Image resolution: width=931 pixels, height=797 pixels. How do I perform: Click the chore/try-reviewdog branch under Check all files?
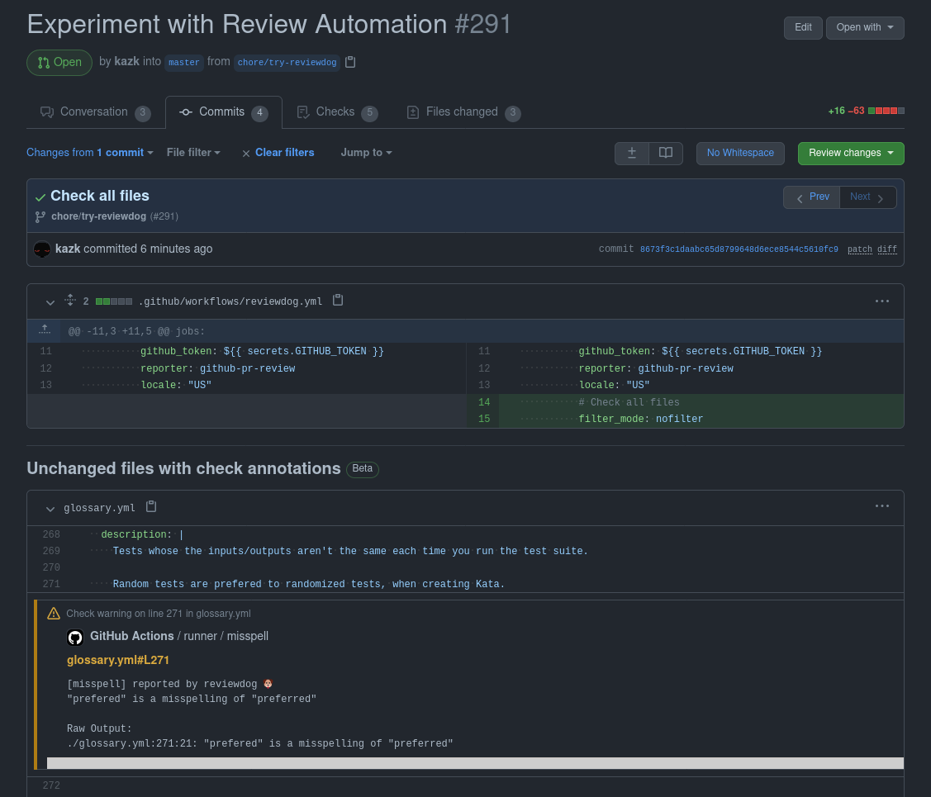pyautogui.click(x=98, y=216)
